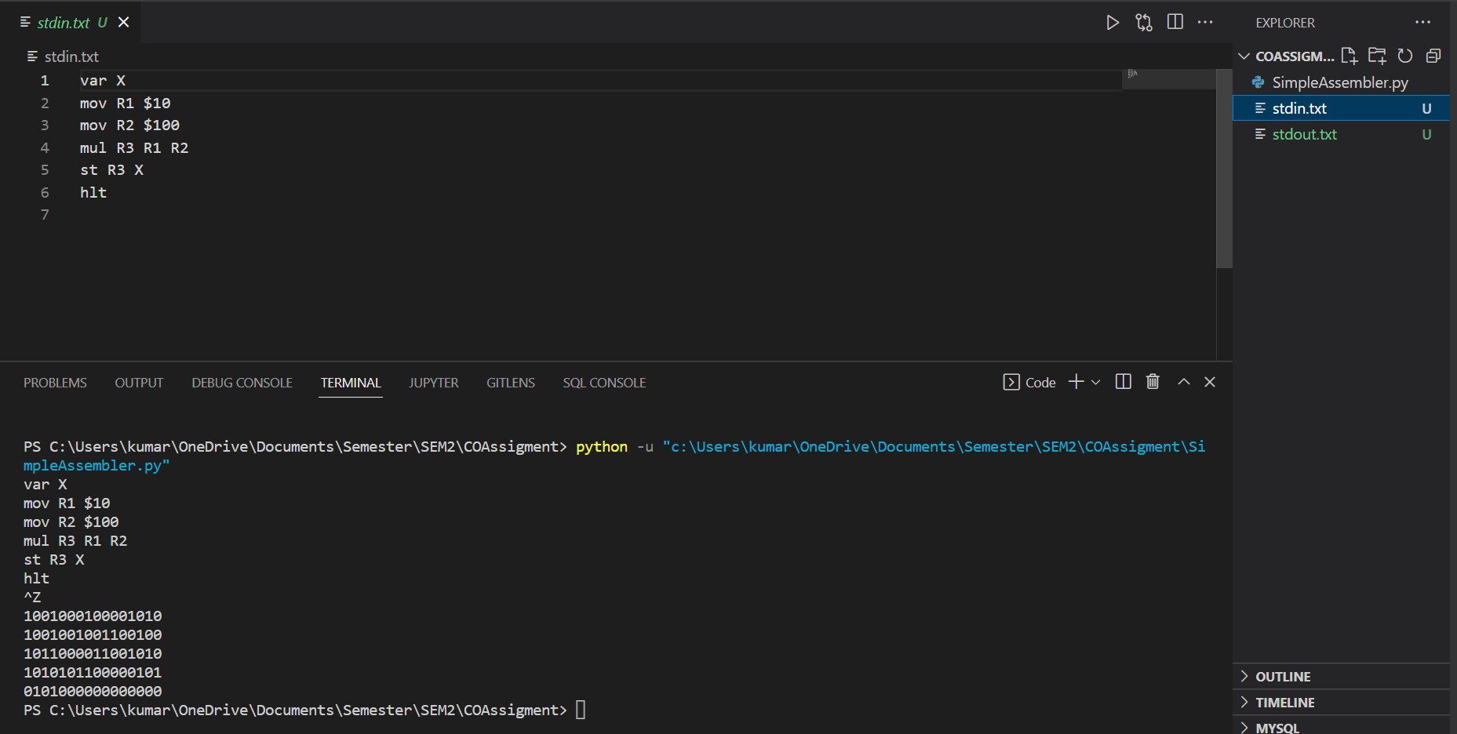Split the editor to the right
This screenshot has width=1457, height=734.
click(x=1175, y=22)
